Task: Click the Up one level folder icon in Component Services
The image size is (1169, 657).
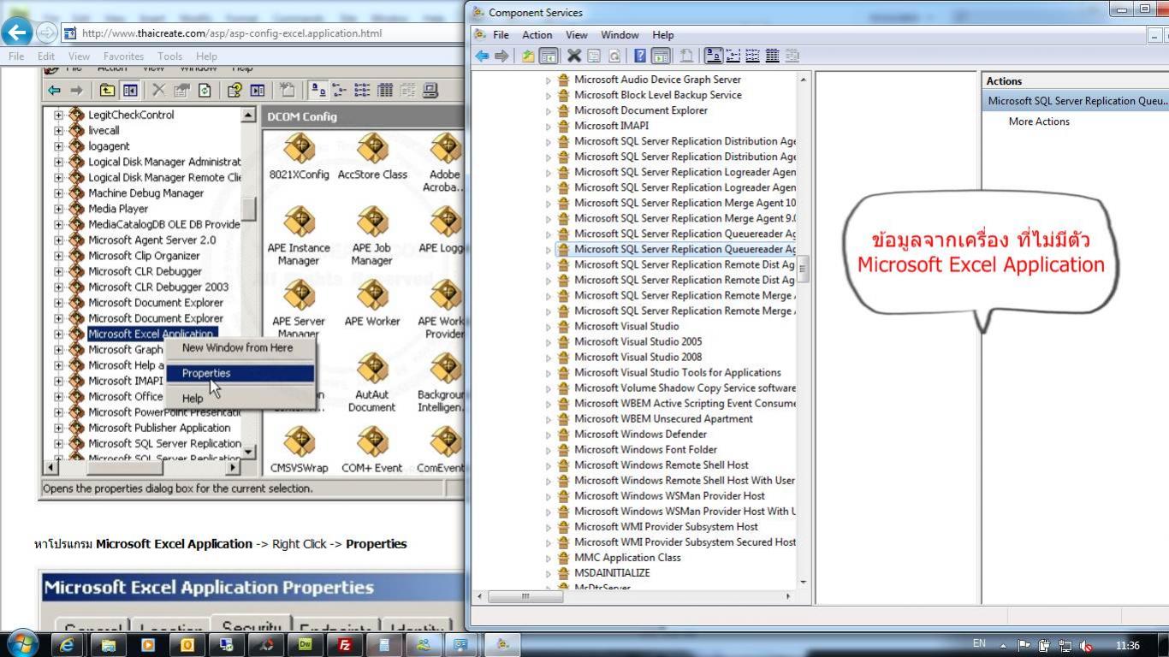Action: point(528,56)
